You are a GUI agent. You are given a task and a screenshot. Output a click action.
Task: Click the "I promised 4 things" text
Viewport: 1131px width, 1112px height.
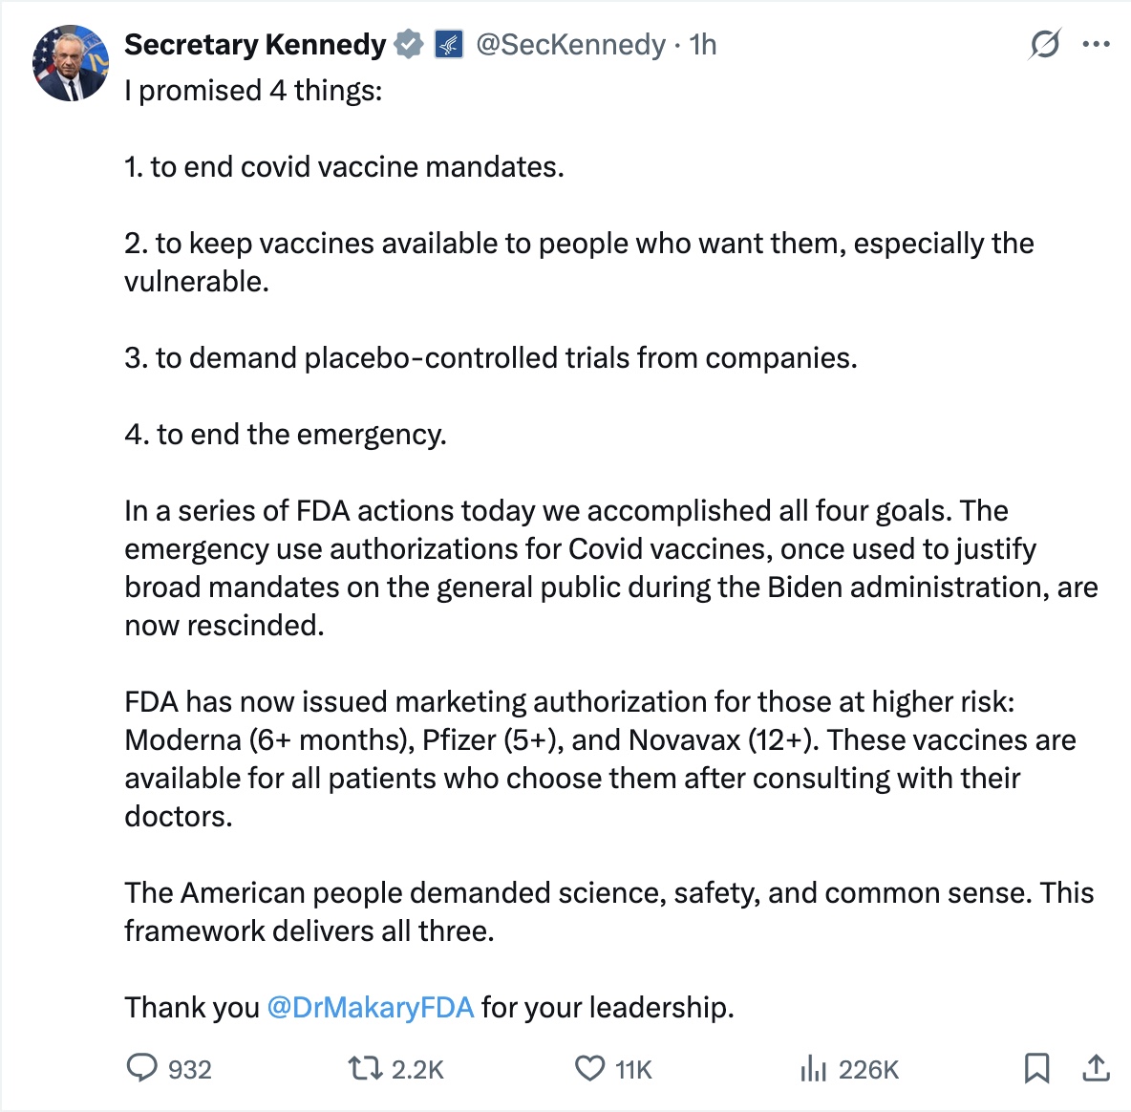coord(253,91)
